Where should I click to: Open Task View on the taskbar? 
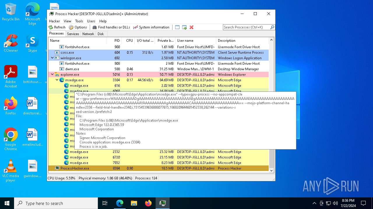[105, 203]
